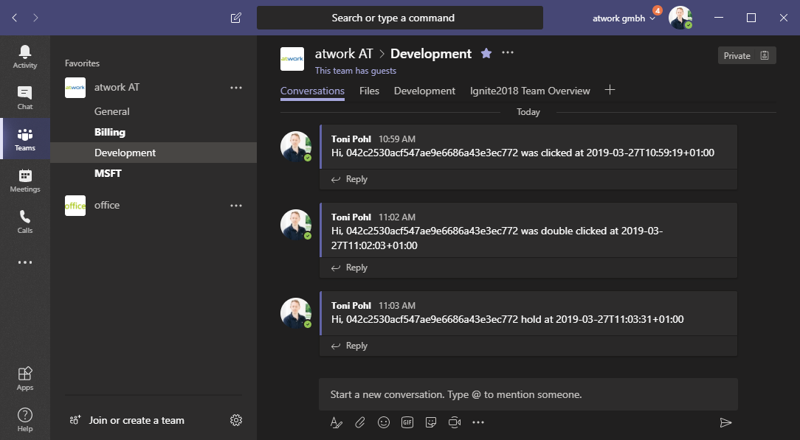Open the Meetings calendar icon
Screen dimensions: 800x440
[x=25, y=180]
